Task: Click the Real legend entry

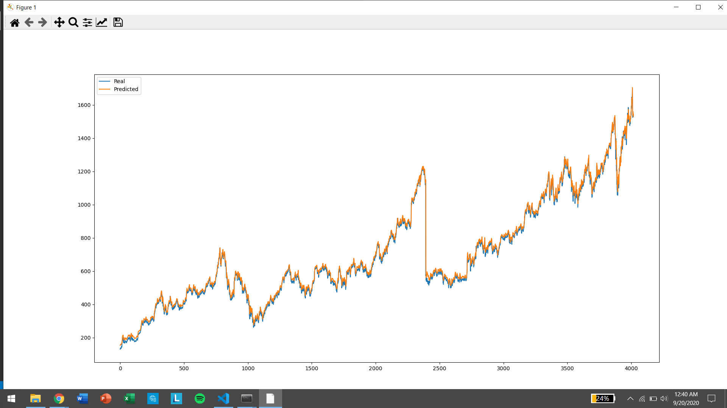Action: [x=119, y=81]
